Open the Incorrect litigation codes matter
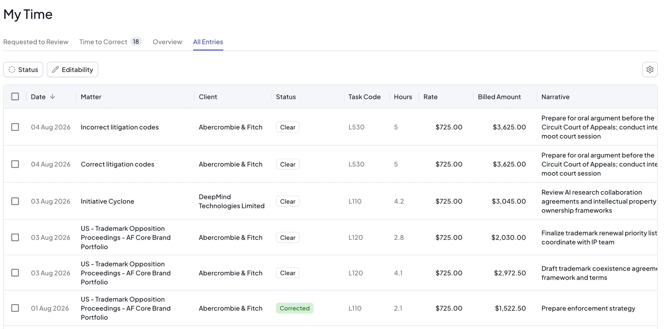665x329 pixels. point(120,127)
